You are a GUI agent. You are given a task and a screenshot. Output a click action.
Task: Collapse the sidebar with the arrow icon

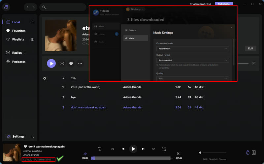33,137
